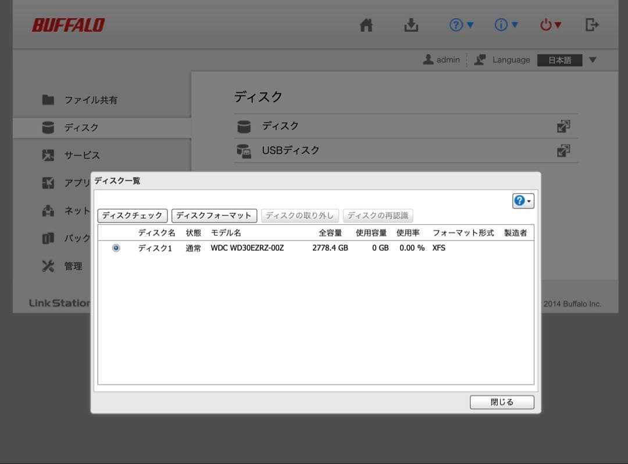The width and height of the screenshot is (628, 464).
Task: Select the ファイル共有 folder icon in sidebar
Action: coord(48,99)
